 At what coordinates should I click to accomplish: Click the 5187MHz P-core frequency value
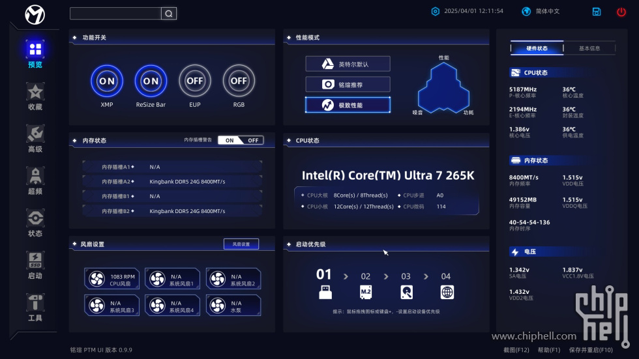(x=523, y=89)
